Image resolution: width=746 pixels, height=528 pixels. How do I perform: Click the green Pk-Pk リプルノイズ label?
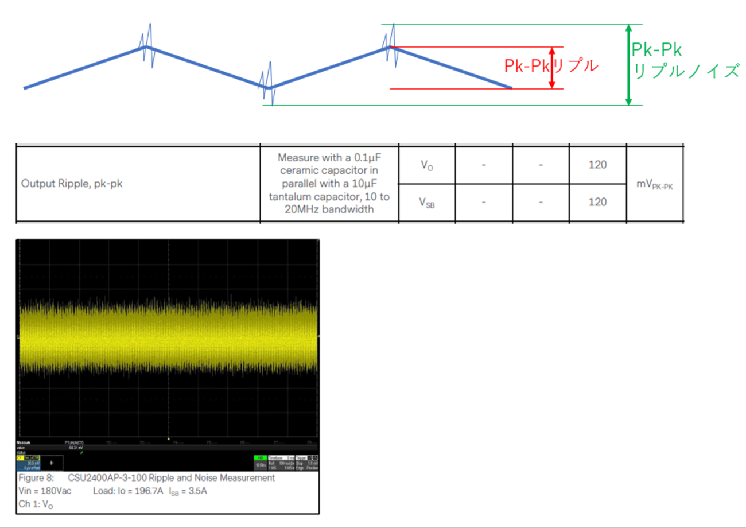click(x=684, y=61)
